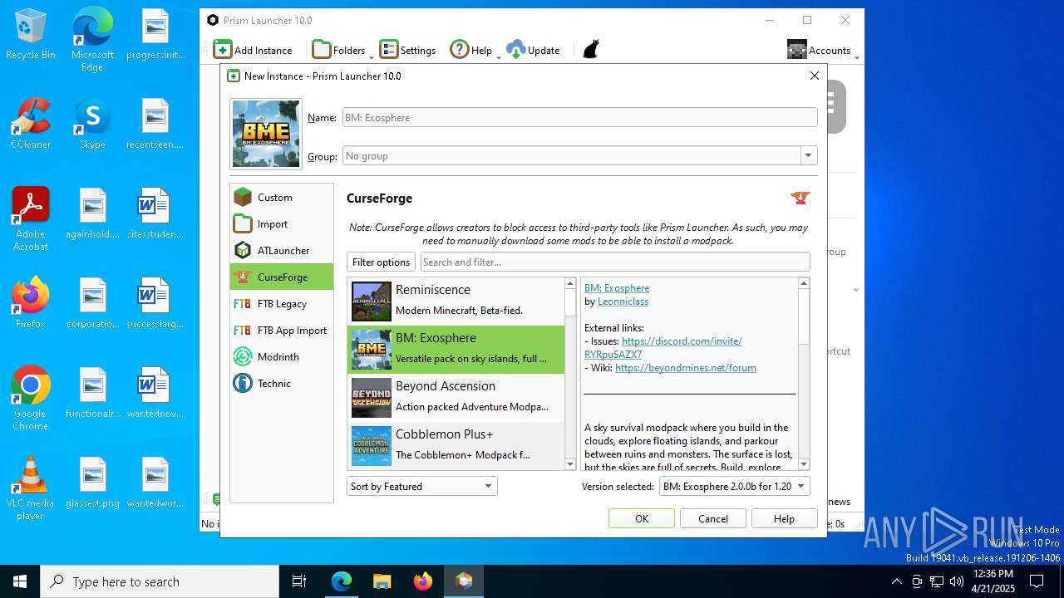Show hidden system tray icons
Image resolution: width=1064 pixels, height=598 pixels.
click(x=896, y=581)
